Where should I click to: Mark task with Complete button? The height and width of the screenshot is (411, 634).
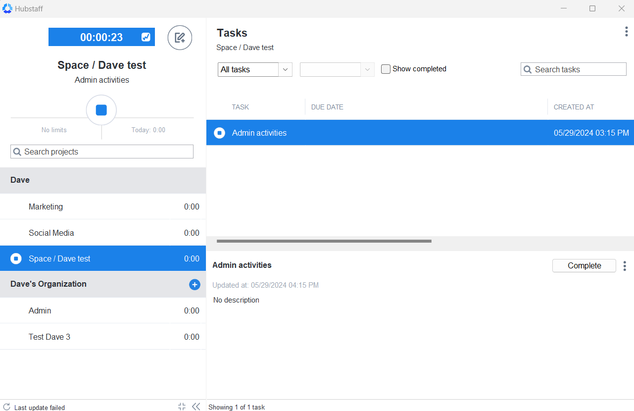click(x=584, y=265)
